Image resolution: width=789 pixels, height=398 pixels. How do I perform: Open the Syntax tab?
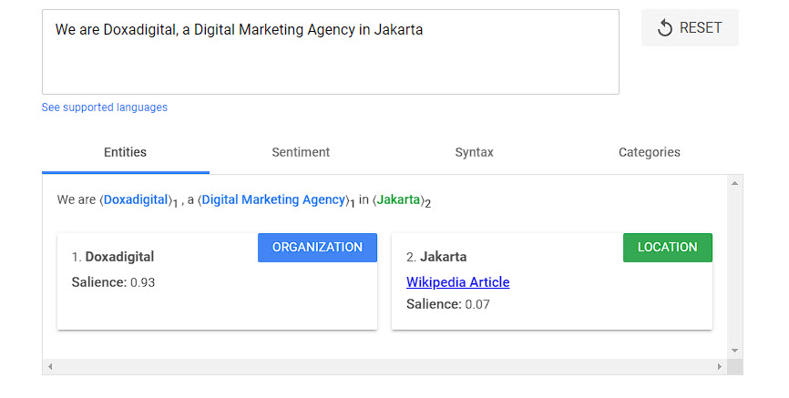click(x=474, y=152)
